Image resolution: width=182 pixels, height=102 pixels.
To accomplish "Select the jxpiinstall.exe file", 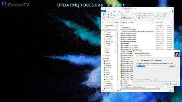I will coord(125,43).
